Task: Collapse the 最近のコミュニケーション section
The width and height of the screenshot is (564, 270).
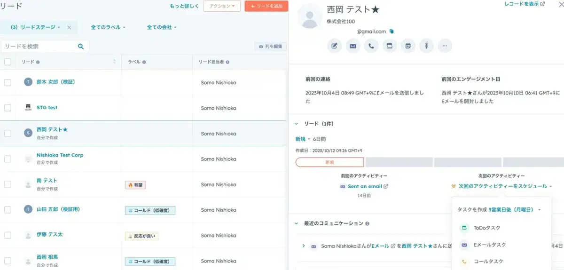Action: [297, 223]
